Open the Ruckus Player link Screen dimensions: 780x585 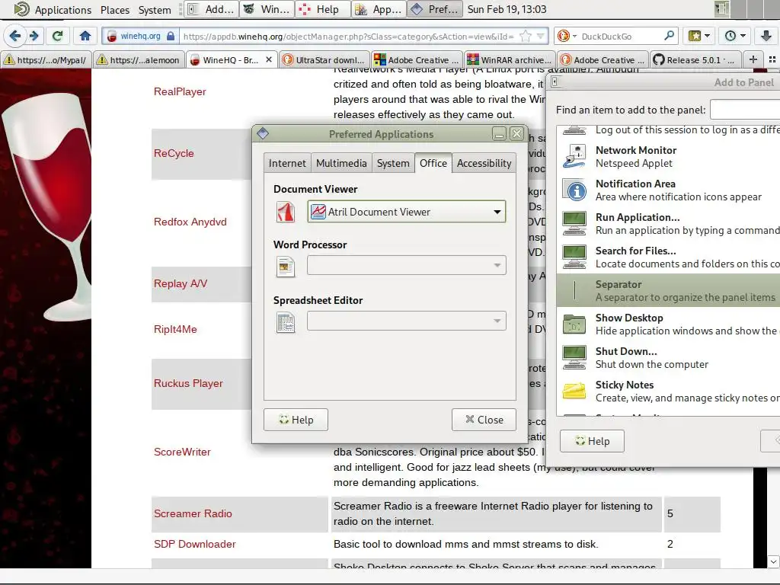188,384
